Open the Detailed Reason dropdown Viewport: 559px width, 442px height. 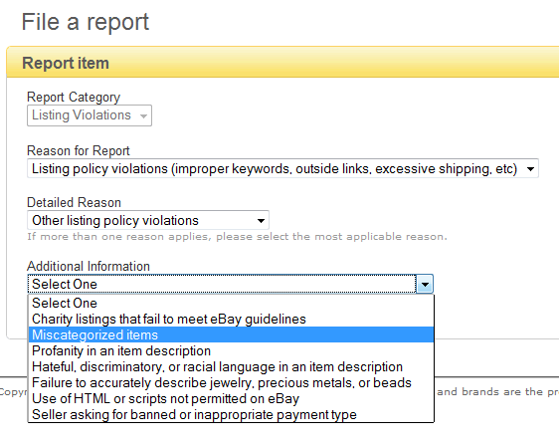click(x=148, y=220)
